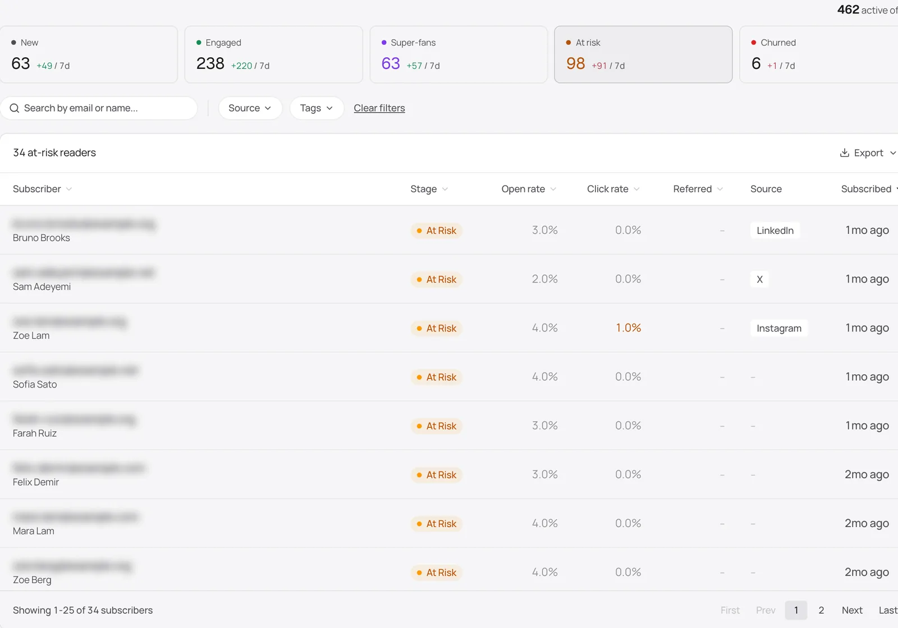Click the Source column header

766,189
